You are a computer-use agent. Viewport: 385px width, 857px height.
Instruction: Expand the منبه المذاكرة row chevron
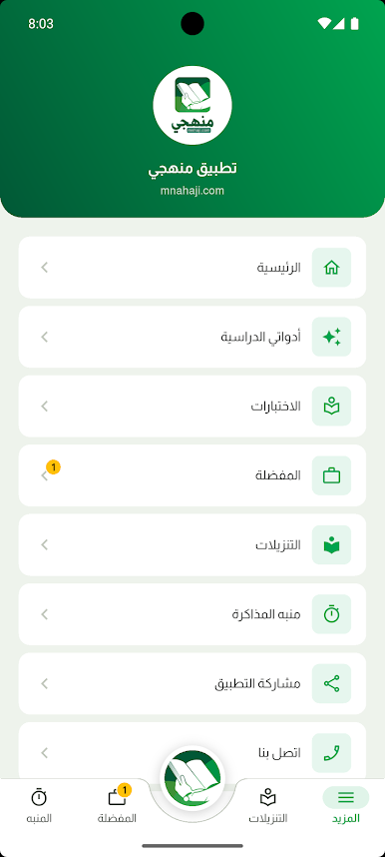coord(45,614)
